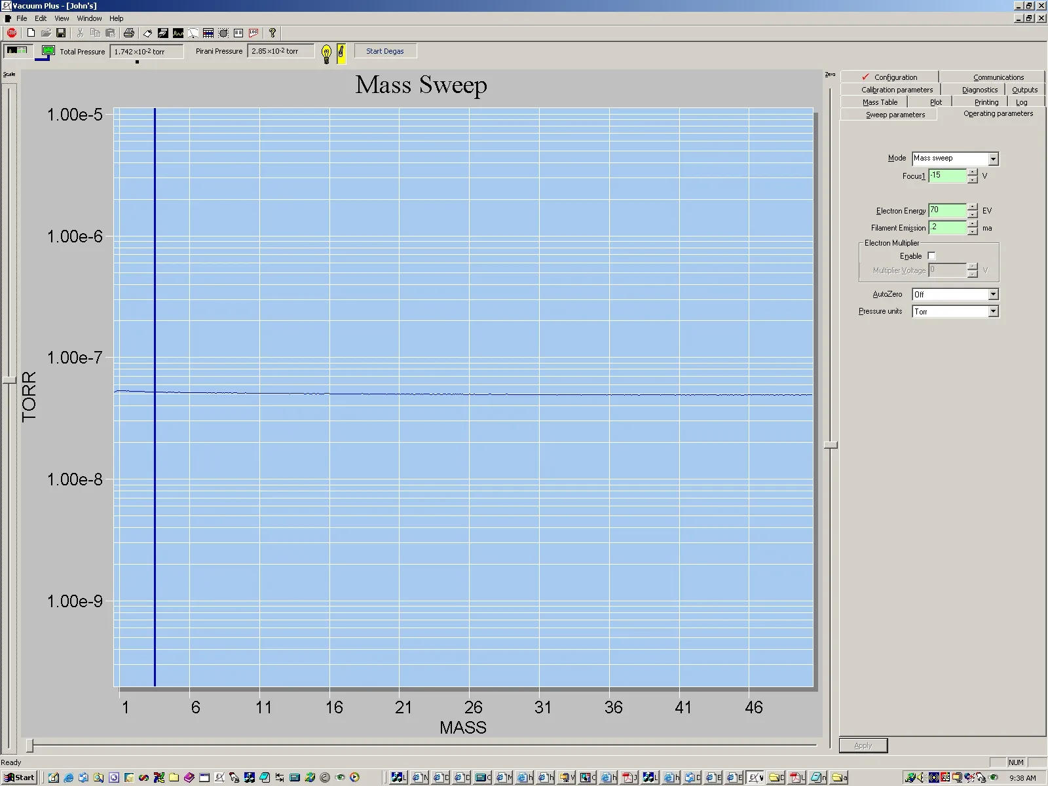The width and height of the screenshot is (1048, 786).
Task: Switch to the Configuration tab
Action: 889,77
